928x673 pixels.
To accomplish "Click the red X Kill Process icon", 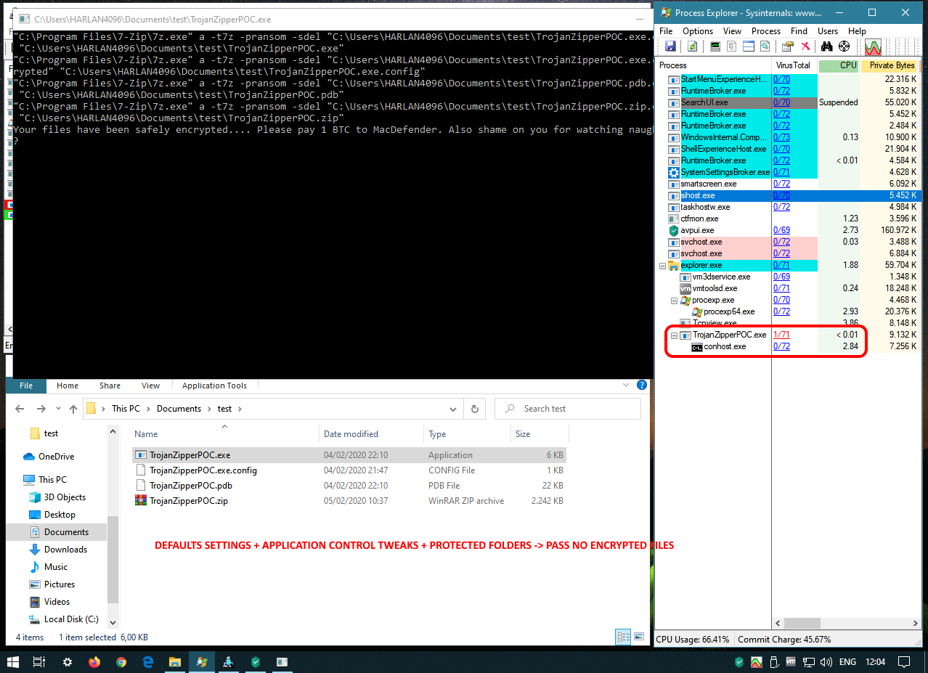I will (x=805, y=46).
